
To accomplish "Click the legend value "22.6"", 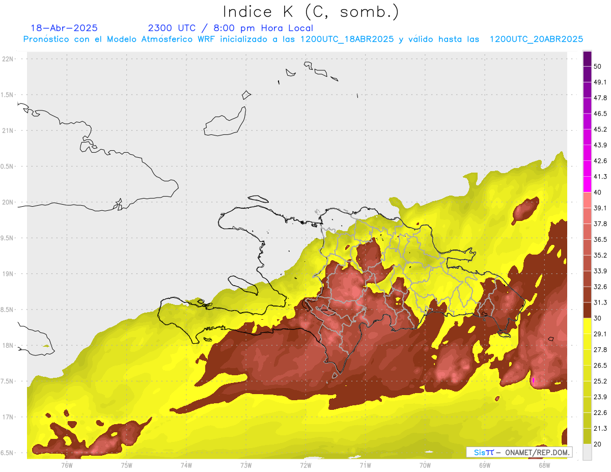I will pos(600,413).
